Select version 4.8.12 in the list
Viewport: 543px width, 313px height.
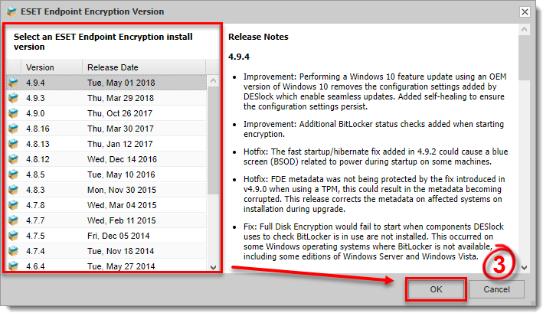106,159
